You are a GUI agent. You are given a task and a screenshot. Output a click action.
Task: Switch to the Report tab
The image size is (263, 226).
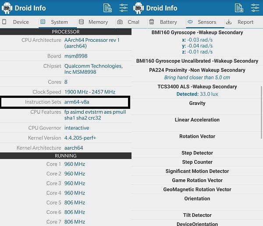click(x=244, y=22)
